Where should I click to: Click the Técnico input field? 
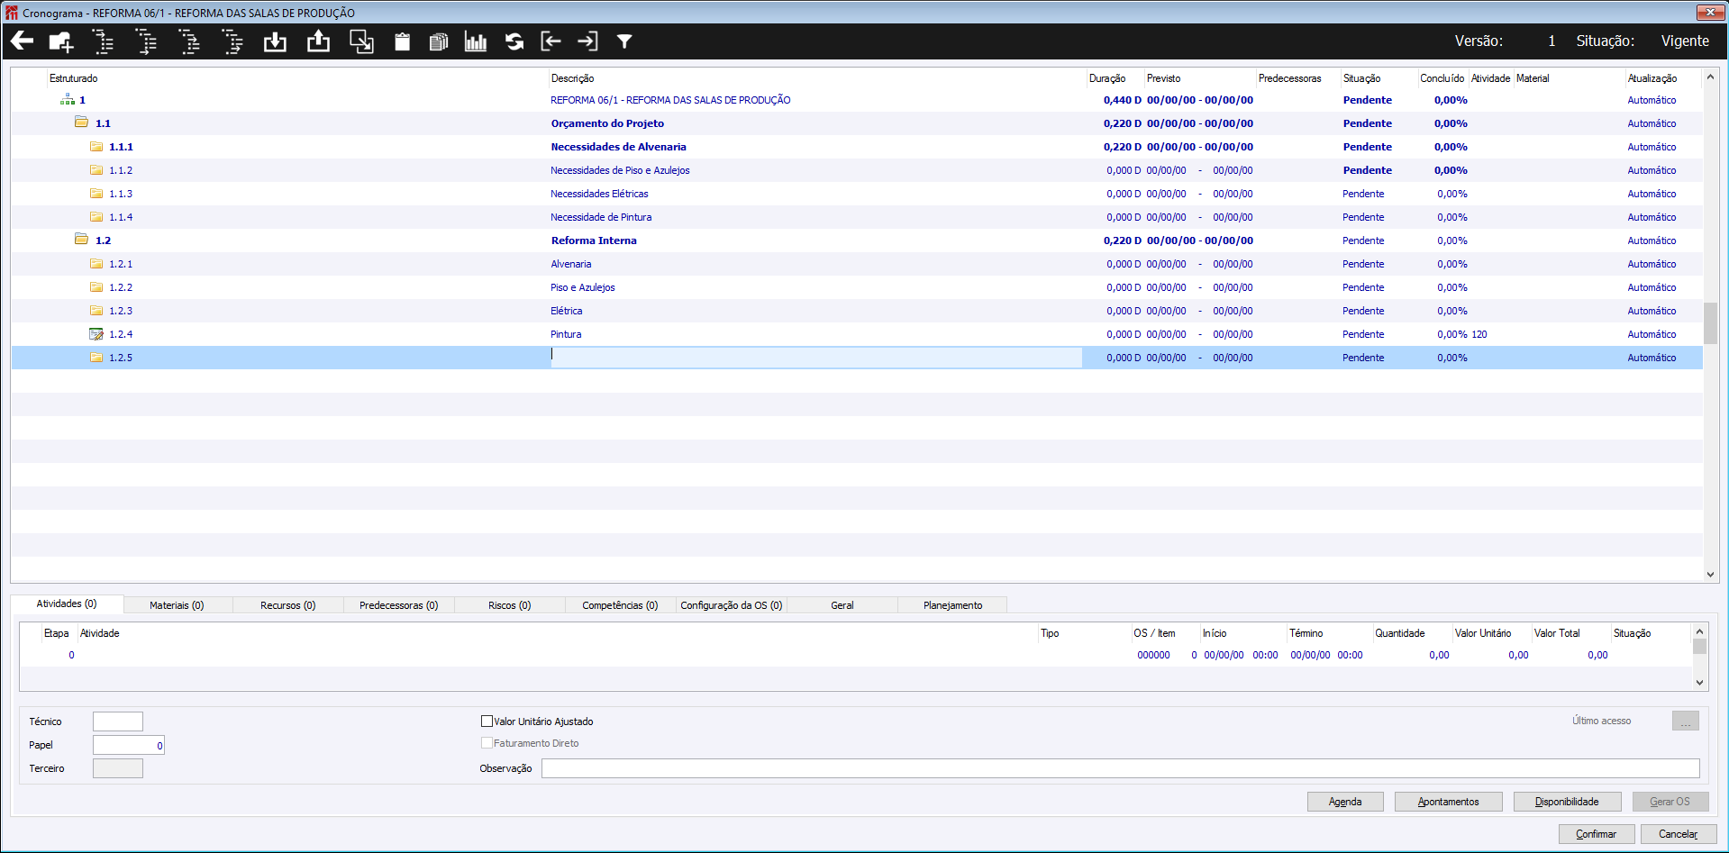coord(118,721)
